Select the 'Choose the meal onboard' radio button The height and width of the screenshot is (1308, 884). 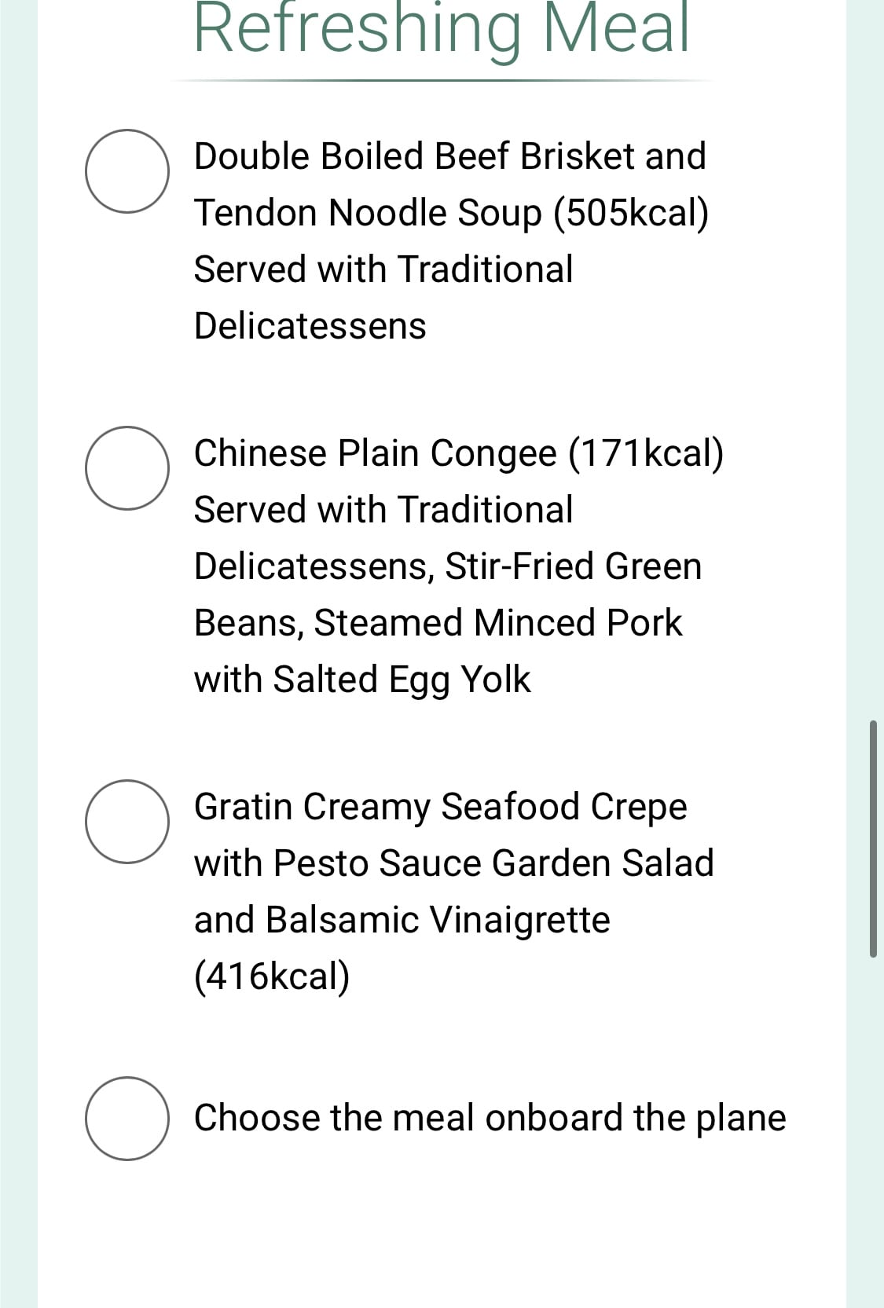[127, 1119]
